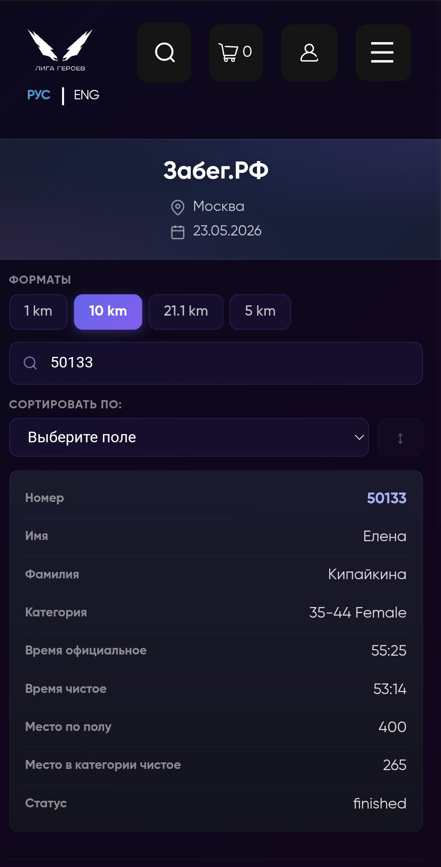Screen dimensions: 441x867
Task: Open the user account profile icon
Action: pyautogui.click(x=309, y=52)
